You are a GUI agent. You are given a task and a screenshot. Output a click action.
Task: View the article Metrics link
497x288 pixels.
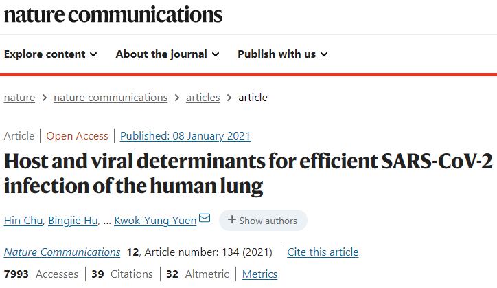pos(259,274)
